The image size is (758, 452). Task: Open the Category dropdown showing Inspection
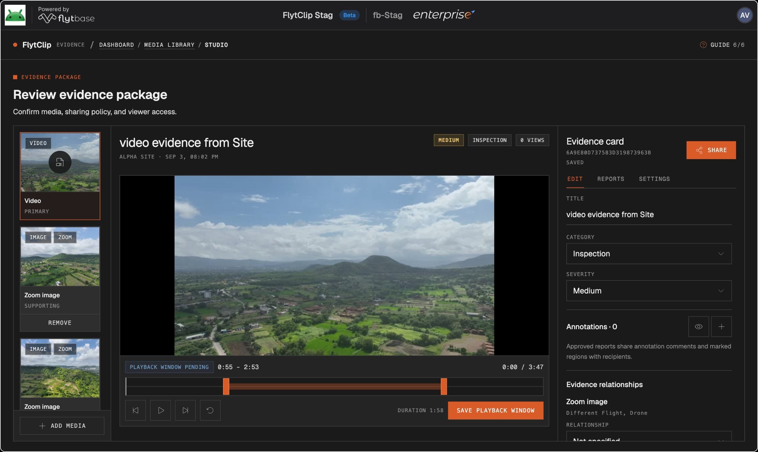(x=649, y=254)
